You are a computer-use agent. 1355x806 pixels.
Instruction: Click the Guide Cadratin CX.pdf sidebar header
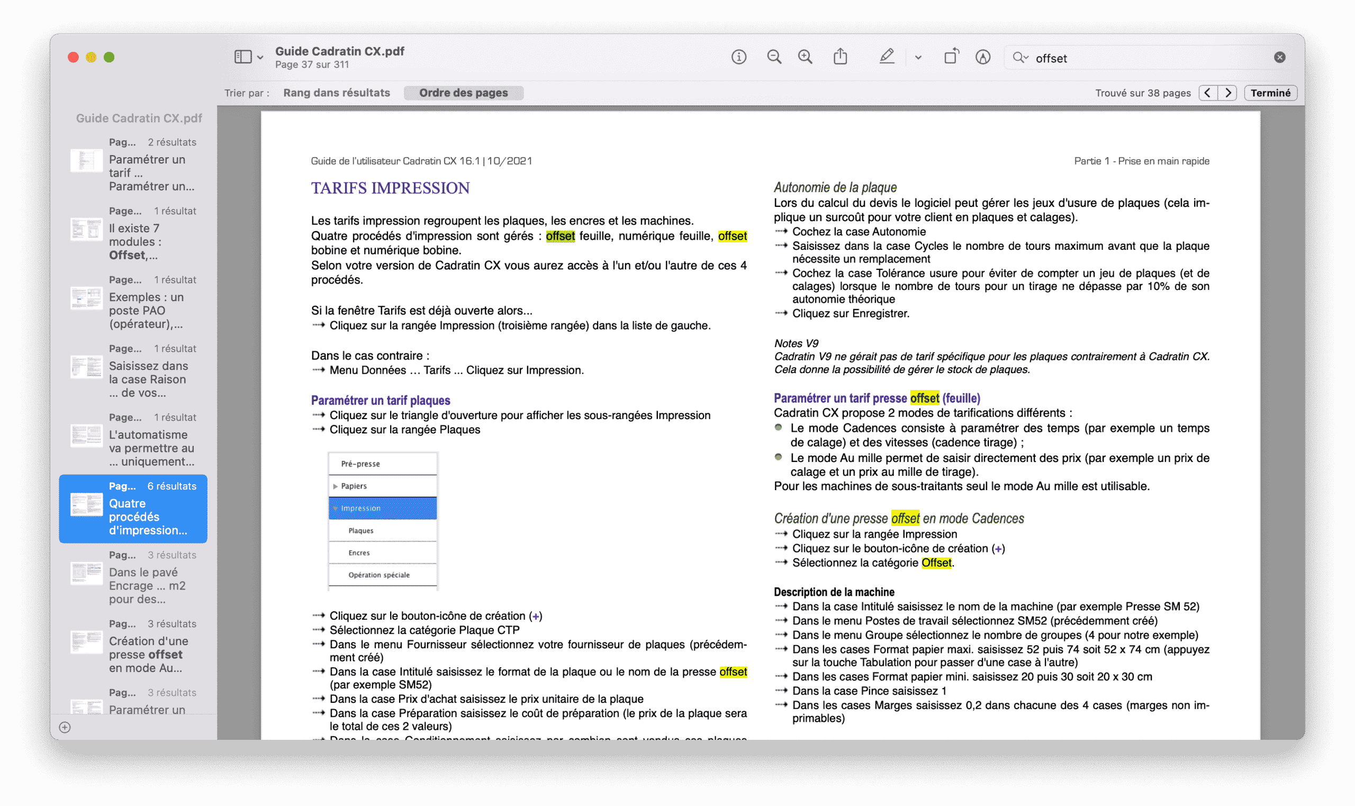tap(139, 119)
